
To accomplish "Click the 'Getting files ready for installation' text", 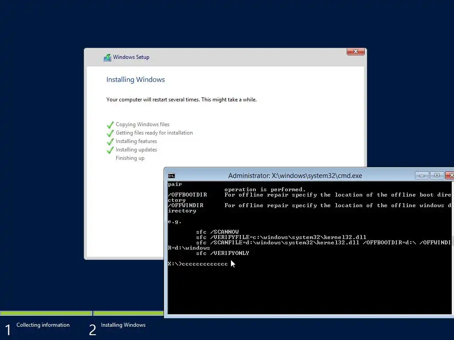I will coord(154,133).
